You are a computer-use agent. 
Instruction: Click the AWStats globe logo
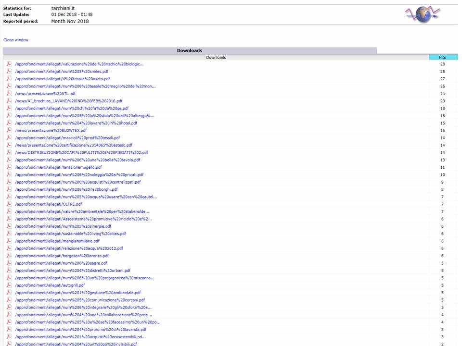[x=422, y=14]
